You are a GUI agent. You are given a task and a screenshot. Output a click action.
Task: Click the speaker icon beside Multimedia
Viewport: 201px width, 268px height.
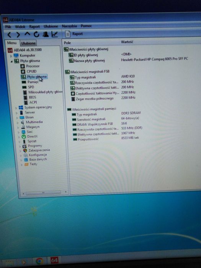22,122
